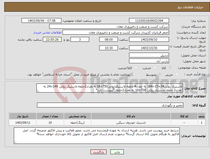Click the تعداد / مقدار column header
210x159 pixels.
click(50, 116)
